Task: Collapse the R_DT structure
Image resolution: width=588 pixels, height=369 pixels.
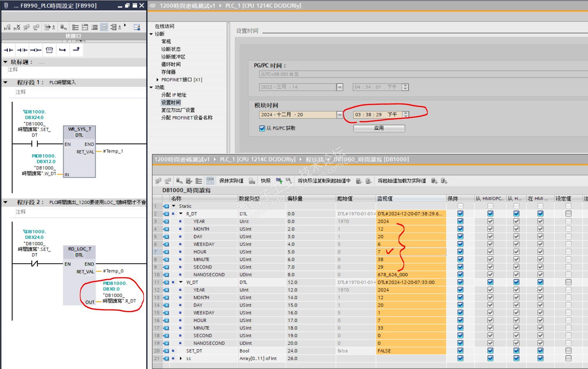Action: (181, 214)
